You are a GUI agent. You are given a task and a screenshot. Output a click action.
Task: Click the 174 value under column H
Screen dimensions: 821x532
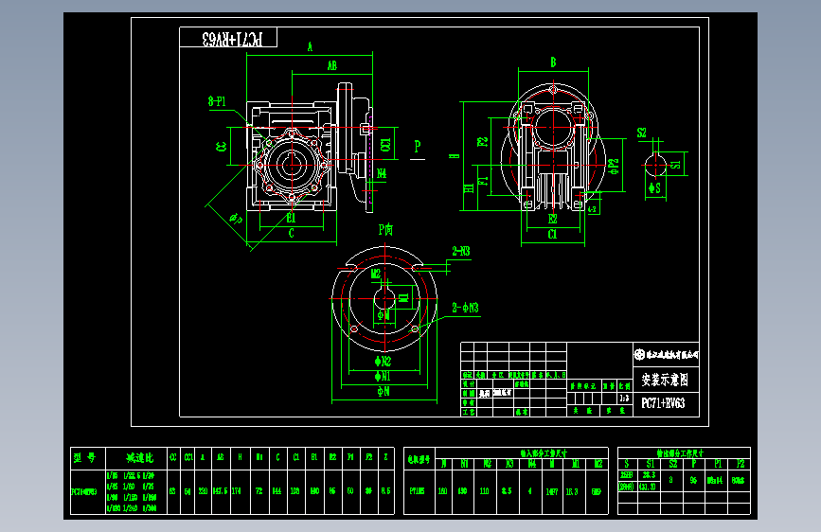[x=237, y=491]
